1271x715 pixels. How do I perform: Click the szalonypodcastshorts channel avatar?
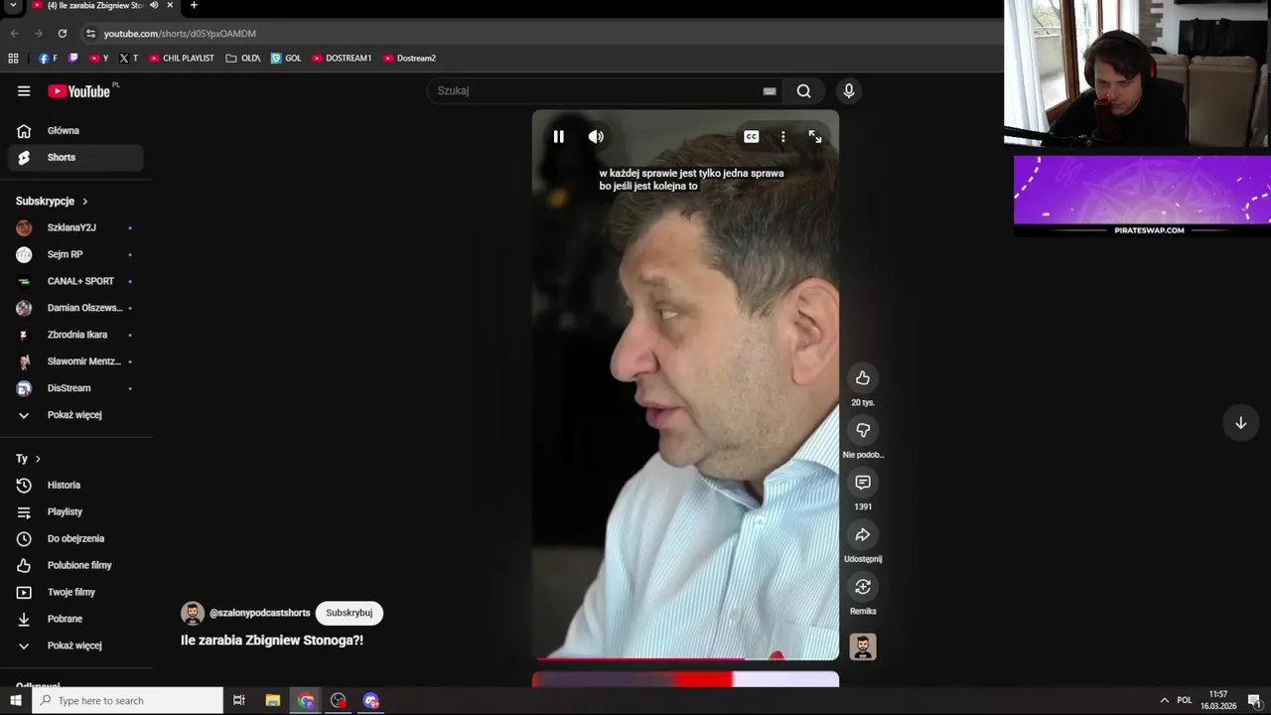(193, 614)
